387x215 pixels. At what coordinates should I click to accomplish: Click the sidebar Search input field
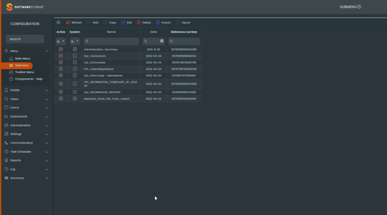click(x=25, y=39)
